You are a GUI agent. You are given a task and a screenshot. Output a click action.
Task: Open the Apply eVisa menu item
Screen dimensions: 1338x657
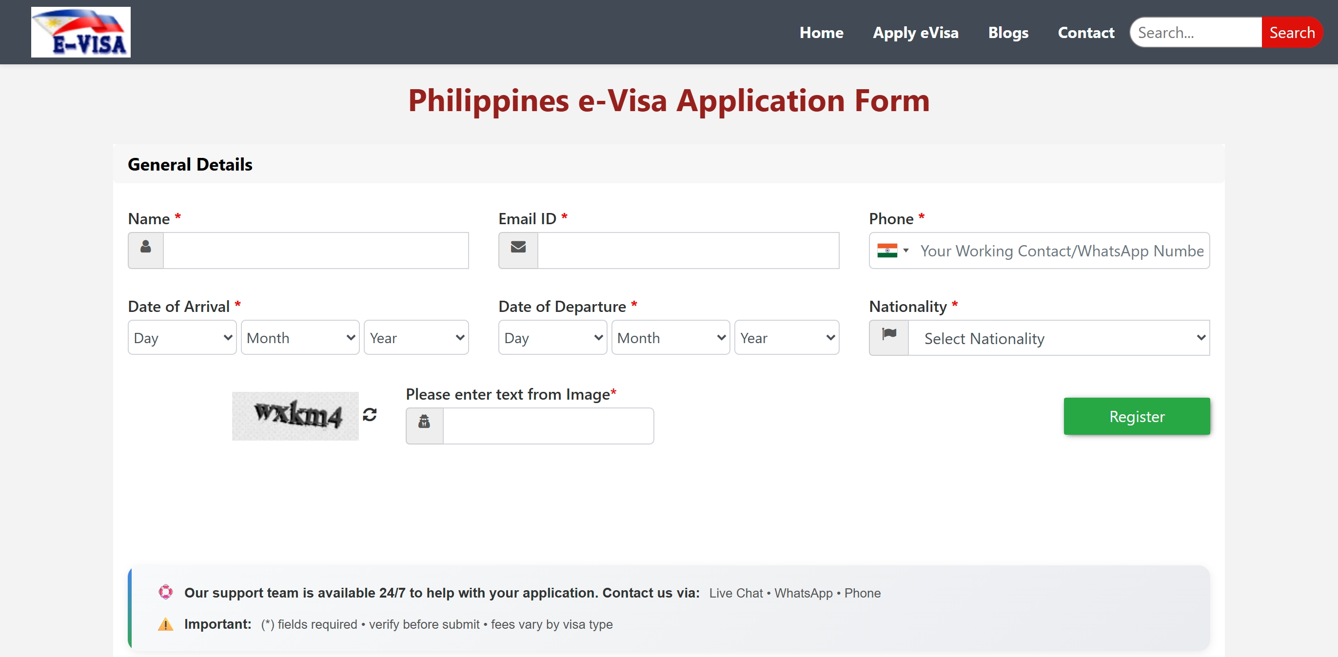[x=915, y=32]
